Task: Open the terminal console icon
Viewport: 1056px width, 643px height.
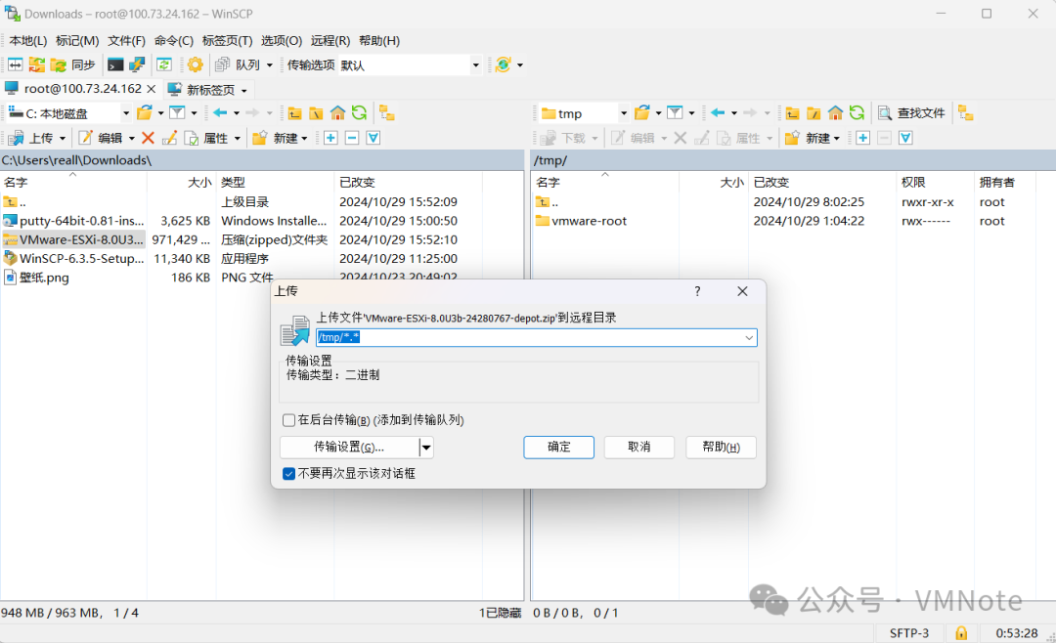Action: (115, 64)
